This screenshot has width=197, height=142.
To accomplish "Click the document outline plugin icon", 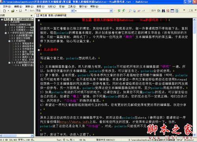I will pyautogui.click(x=177, y=11).
